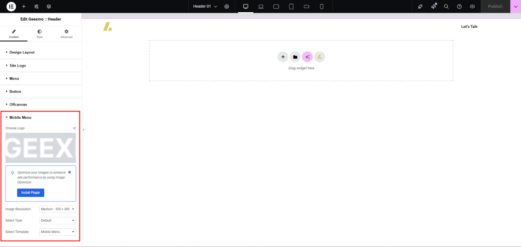Open page settings gear icon
521x247 pixels.
tap(227, 7)
